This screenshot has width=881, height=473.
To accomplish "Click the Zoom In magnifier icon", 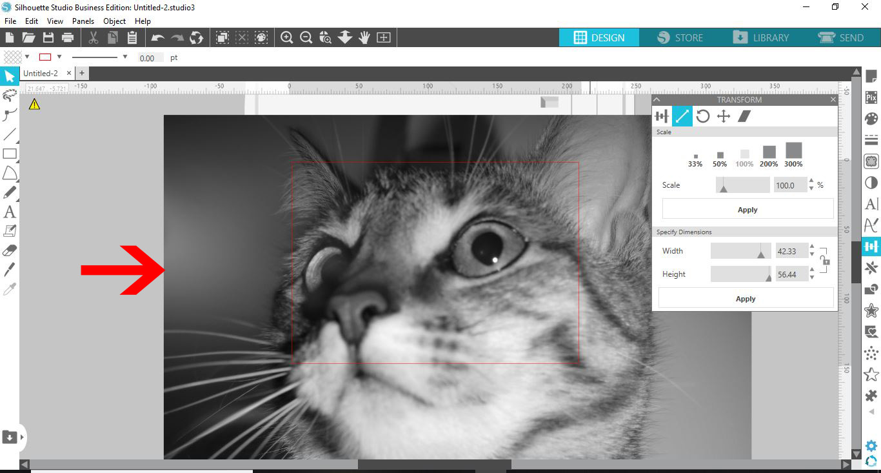I will [x=287, y=38].
